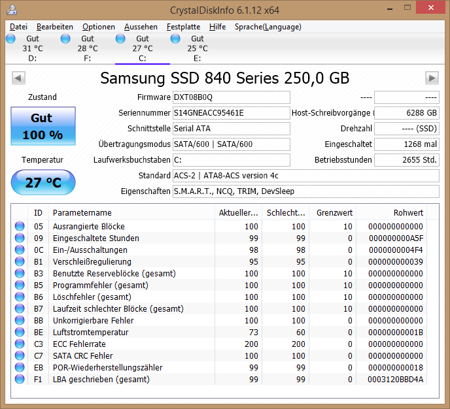Click the Übertragungsmodus field SATA/600
450x409 pixels.
[x=232, y=144]
